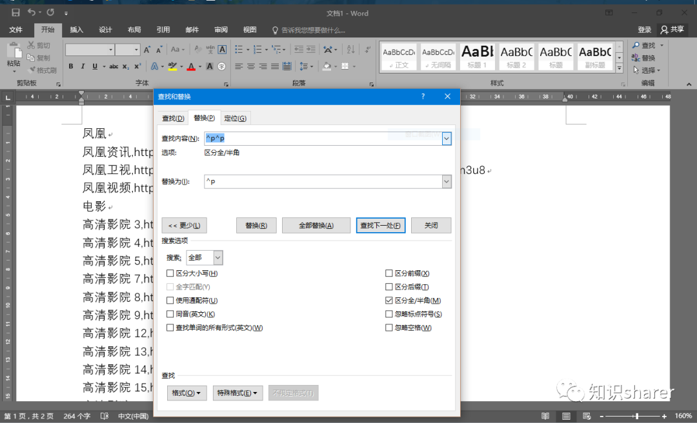Click the Share (共享) icon
Viewport: 697px width, 423px height.
click(664, 30)
